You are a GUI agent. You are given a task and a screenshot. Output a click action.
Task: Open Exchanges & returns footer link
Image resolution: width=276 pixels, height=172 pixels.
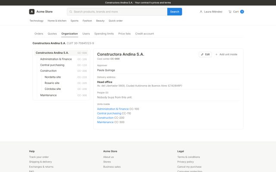[41, 167]
